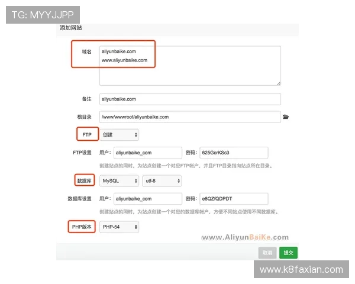This screenshot has height=284, width=355.
Task: Open the PHP-54 version dropdown
Action: tap(119, 227)
